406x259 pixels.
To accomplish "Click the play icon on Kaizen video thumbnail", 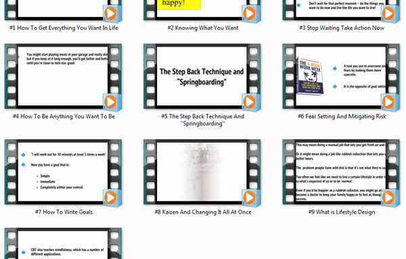I will pyautogui.click(x=250, y=197).
